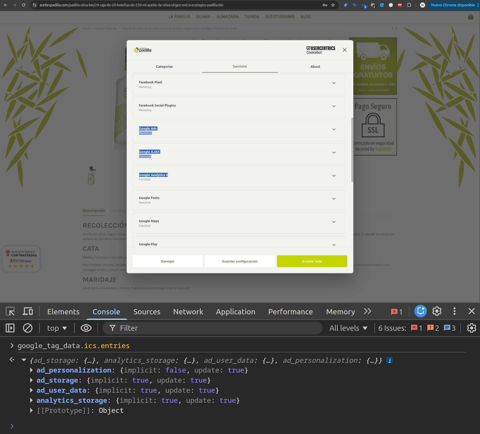The height and width of the screenshot is (434, 480).
Task: Switch to the About tab
Action: (315, 66)
